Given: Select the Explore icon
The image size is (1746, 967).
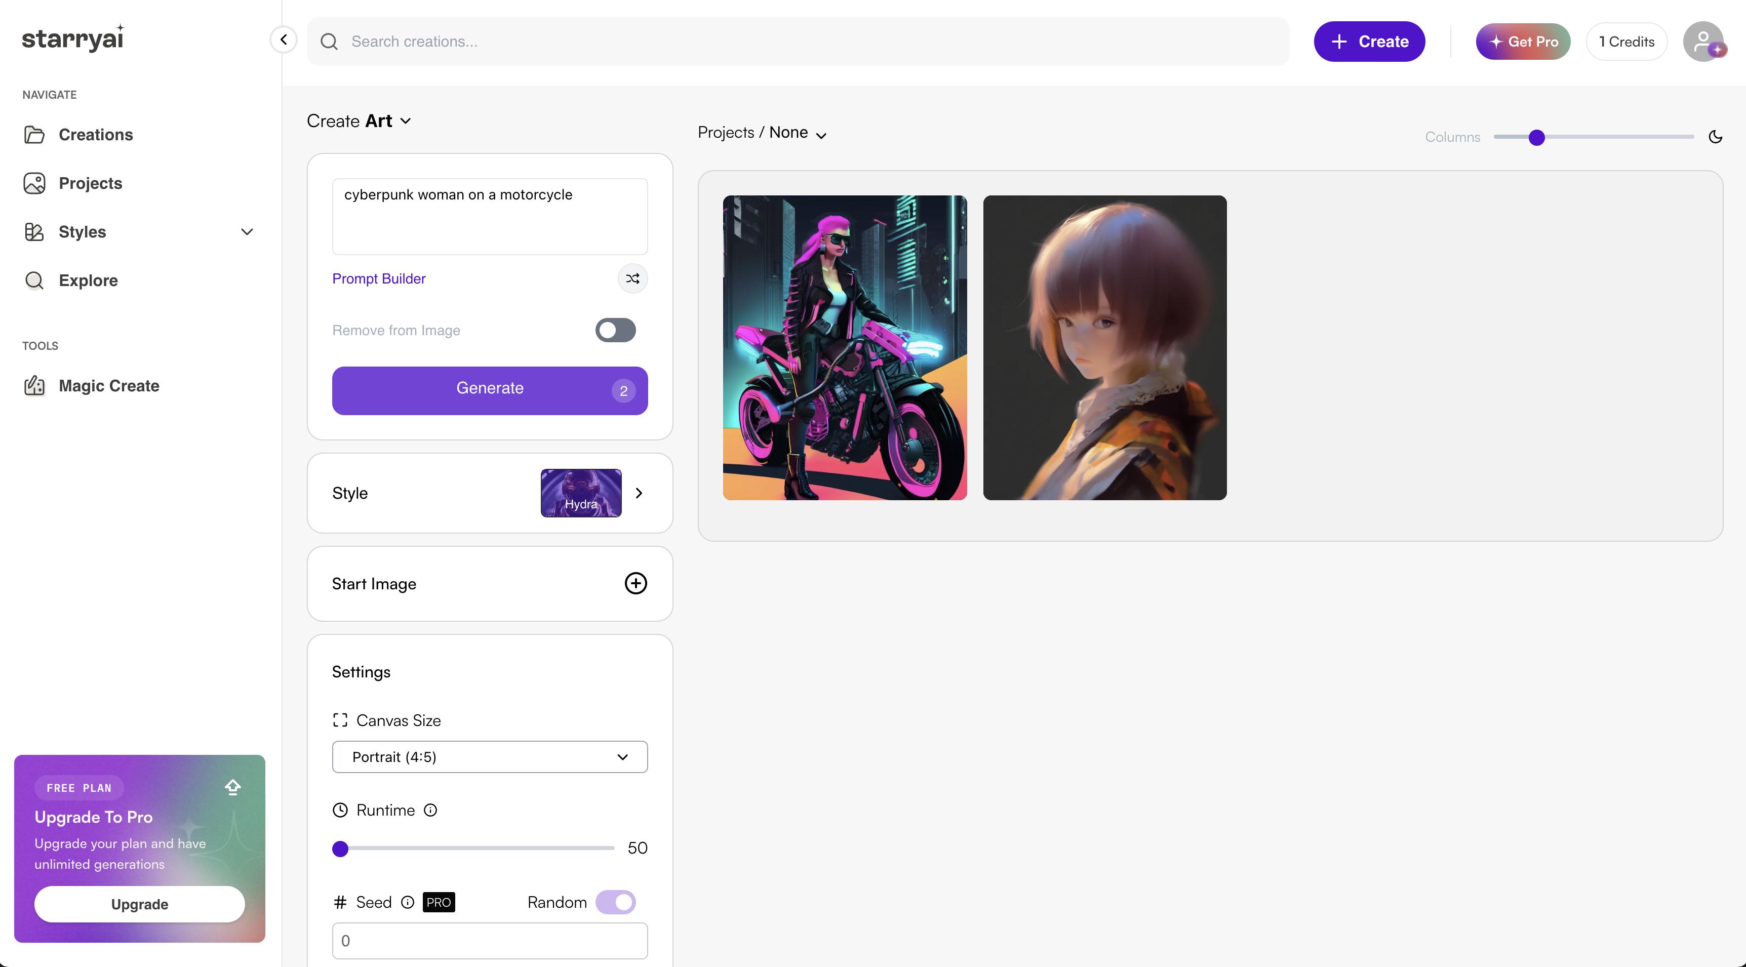Looking at the screenshot, I should coord(34,280).
